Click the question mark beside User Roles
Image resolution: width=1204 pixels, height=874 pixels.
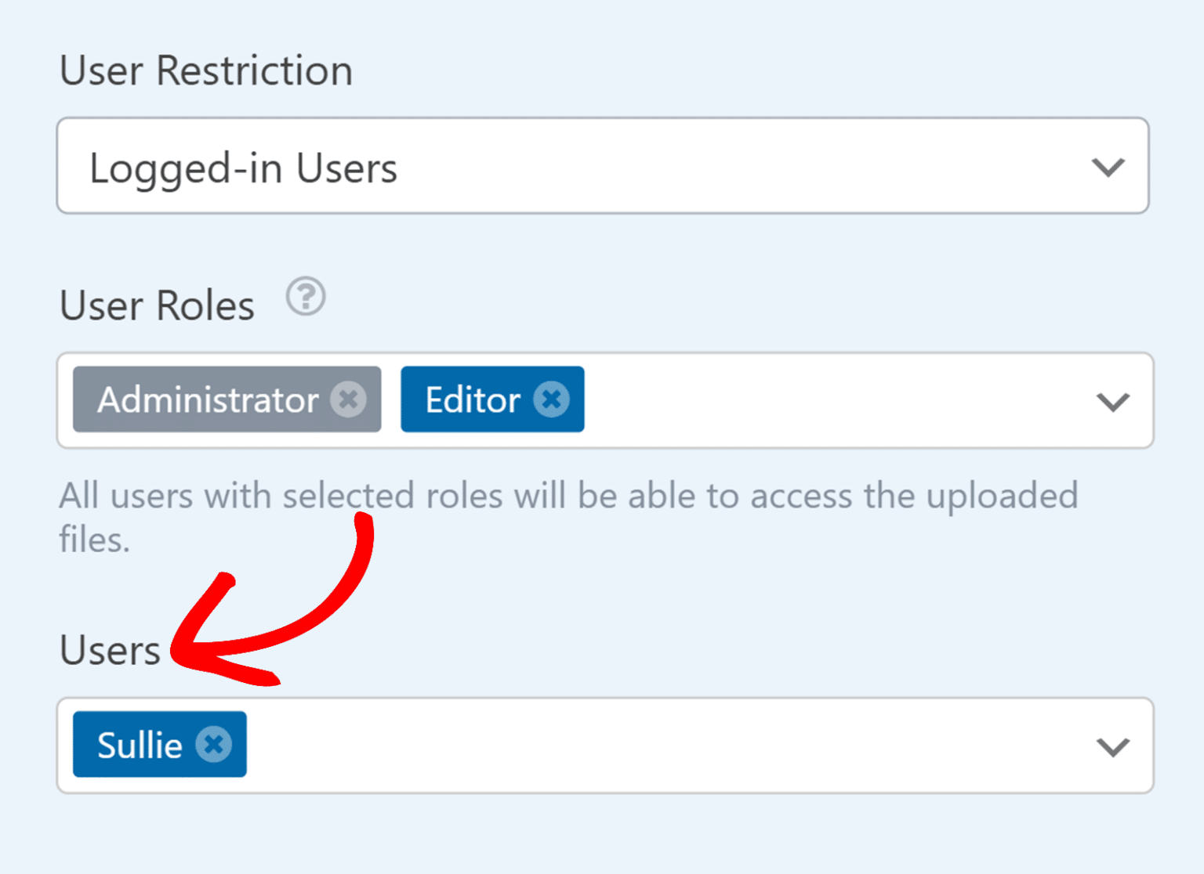[x=306, y=297]
